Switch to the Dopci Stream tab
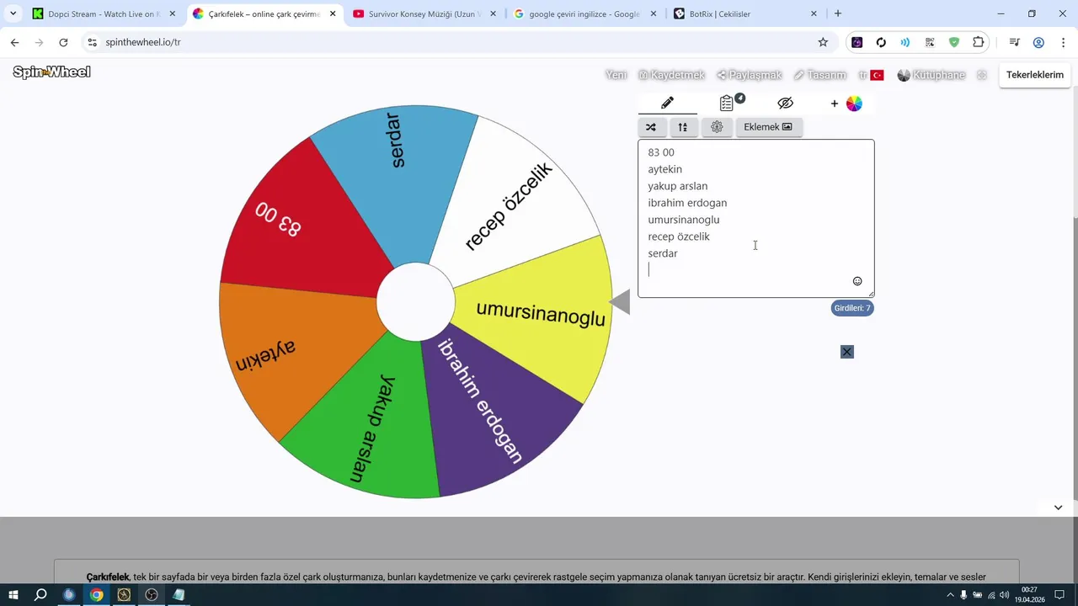The width and height of the screenshot is (1078, 606). (x=104, y=14)
